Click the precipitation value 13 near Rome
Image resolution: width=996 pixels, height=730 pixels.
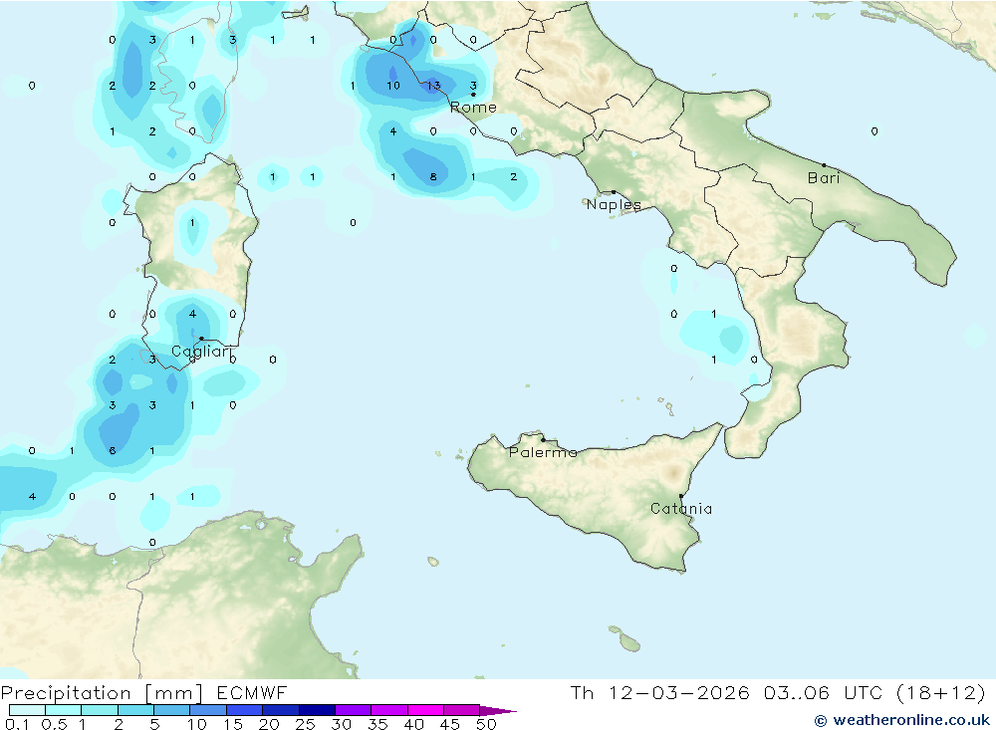pos(433,85)
